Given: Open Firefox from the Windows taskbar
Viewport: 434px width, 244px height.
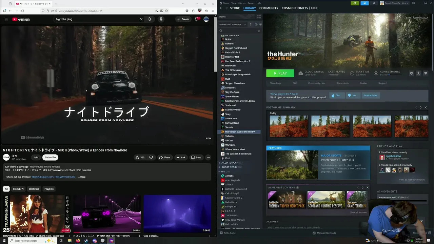Looking at the screenshot, I should pos(78,241).
